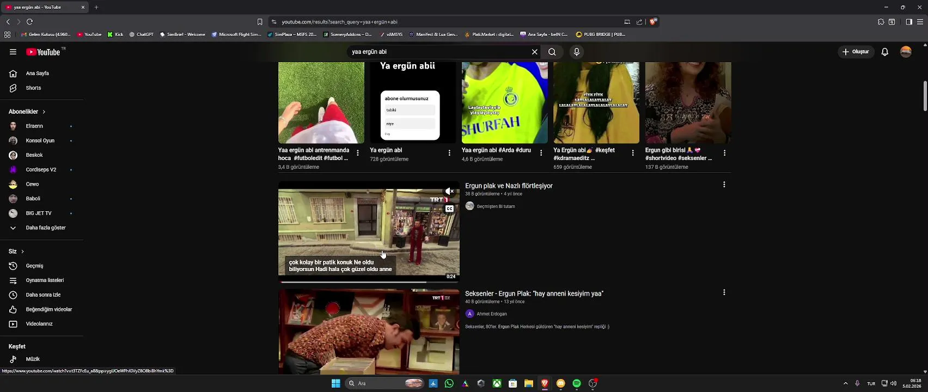Viewport: 928px width, 392px height.
Task: Unmute the Ergun plak preview video
Action: point(449,192)
